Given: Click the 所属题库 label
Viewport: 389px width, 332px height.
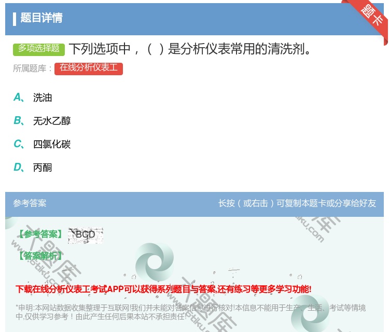Looking at the screenshot, I should (x=32, y=68).
